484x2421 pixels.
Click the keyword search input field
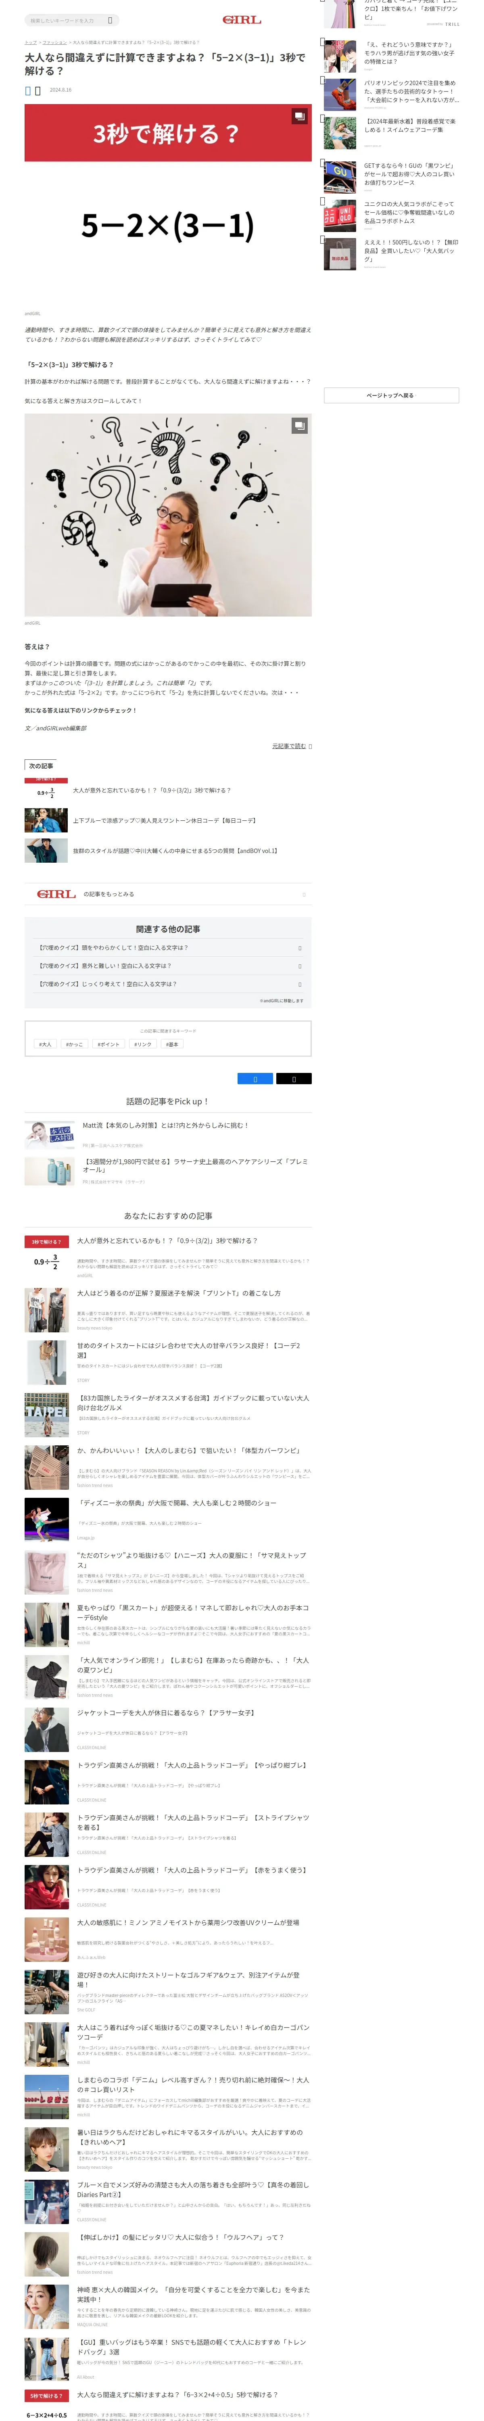coord(71,20)
